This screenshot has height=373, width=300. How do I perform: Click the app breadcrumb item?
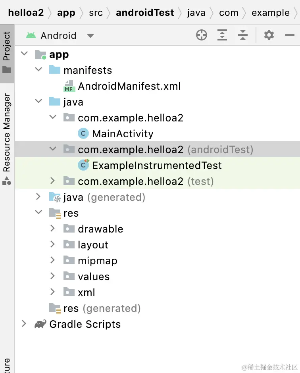(x=66, y=13)
